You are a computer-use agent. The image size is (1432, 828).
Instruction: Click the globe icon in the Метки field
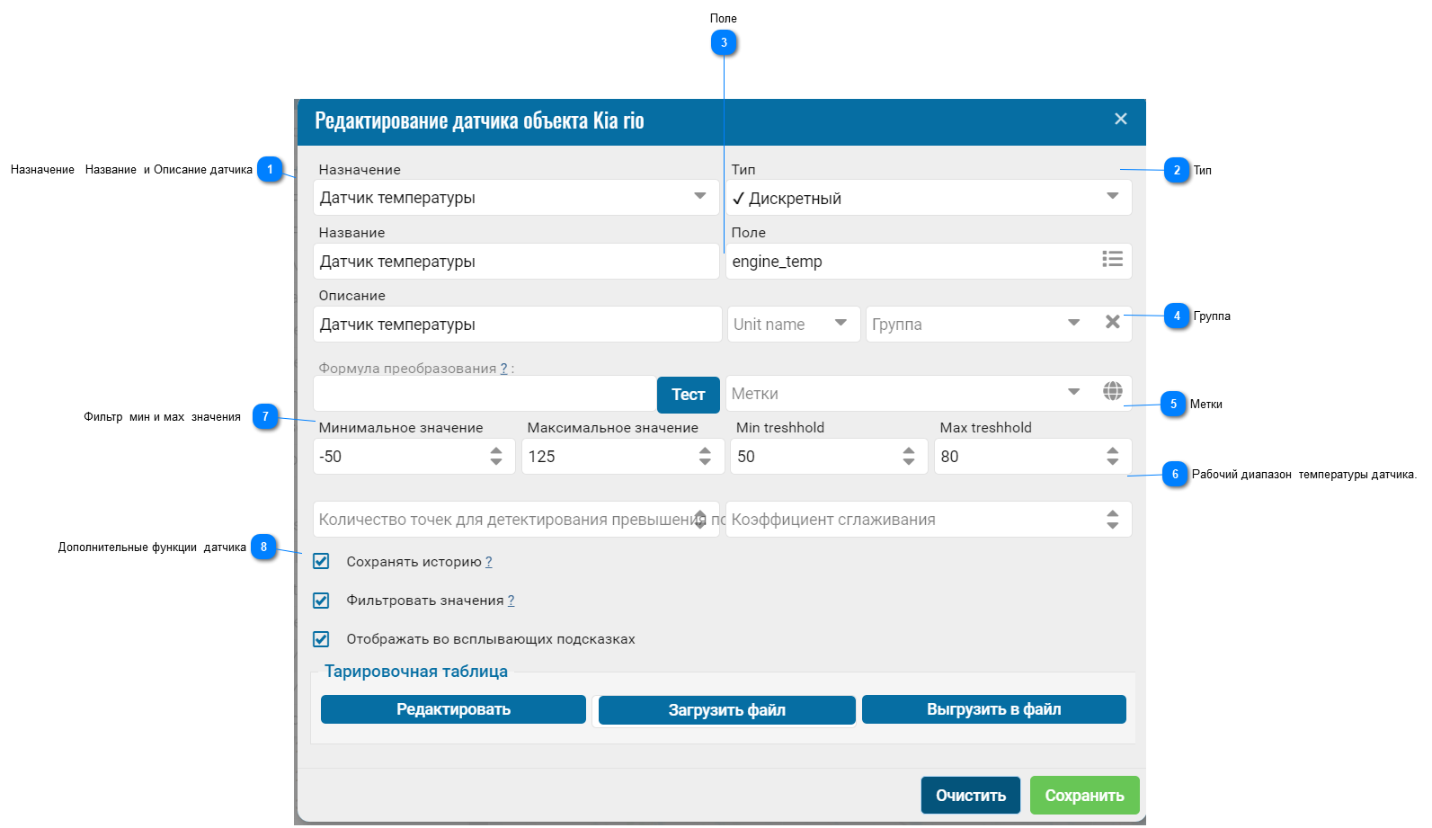(1112, 391)
